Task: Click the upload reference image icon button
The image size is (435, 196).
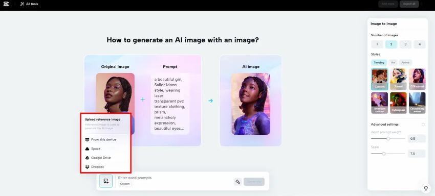Action: pyautogui.click(x=106, y=181)
